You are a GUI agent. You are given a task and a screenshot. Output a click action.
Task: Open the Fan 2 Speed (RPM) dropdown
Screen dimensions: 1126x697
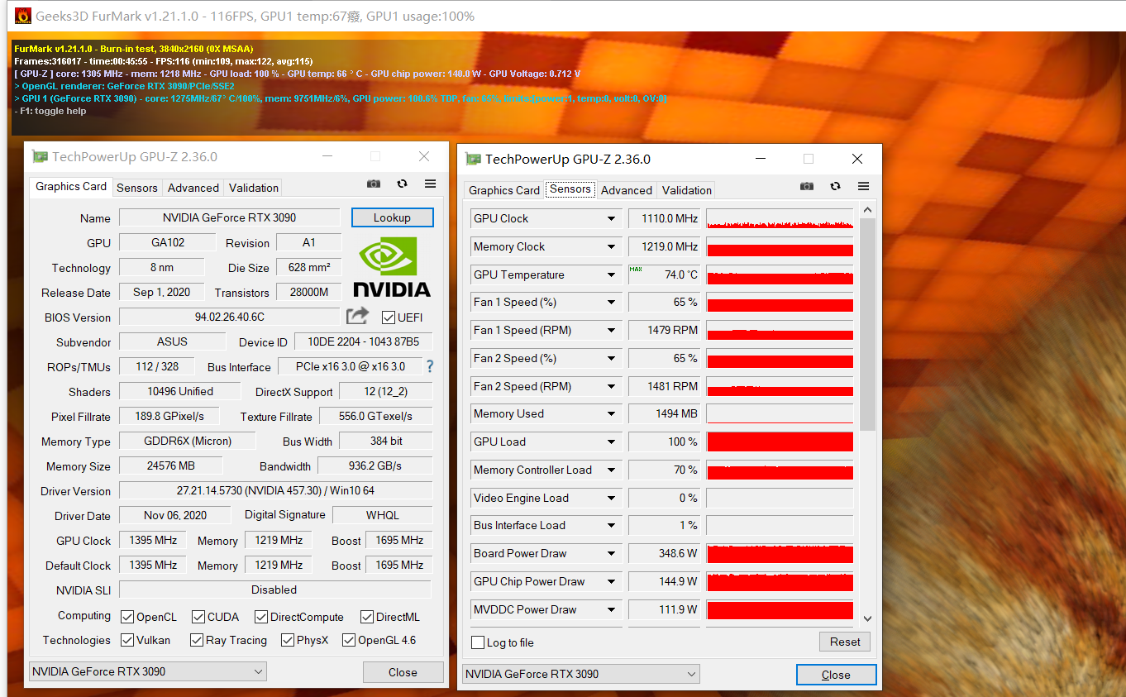pos(611,386)
